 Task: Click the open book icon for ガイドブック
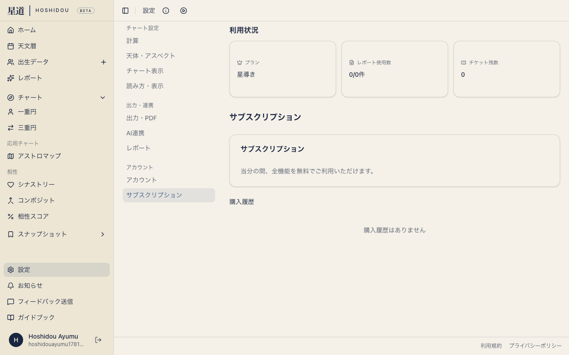coord(11,318)
